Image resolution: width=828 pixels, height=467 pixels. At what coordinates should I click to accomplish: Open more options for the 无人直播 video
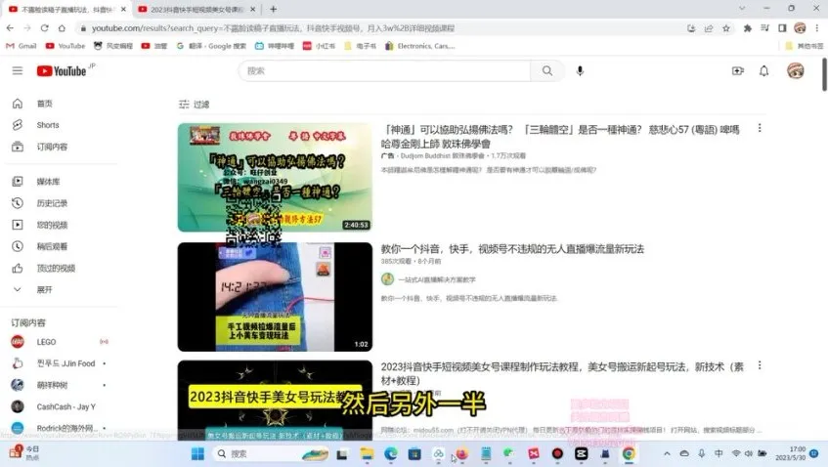coord(760,248)
